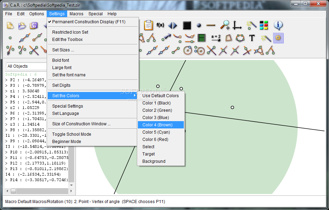Select the single Point tool
Image resolution: width=329 pixels, height=210 pixels.
[x=10, y=38]
